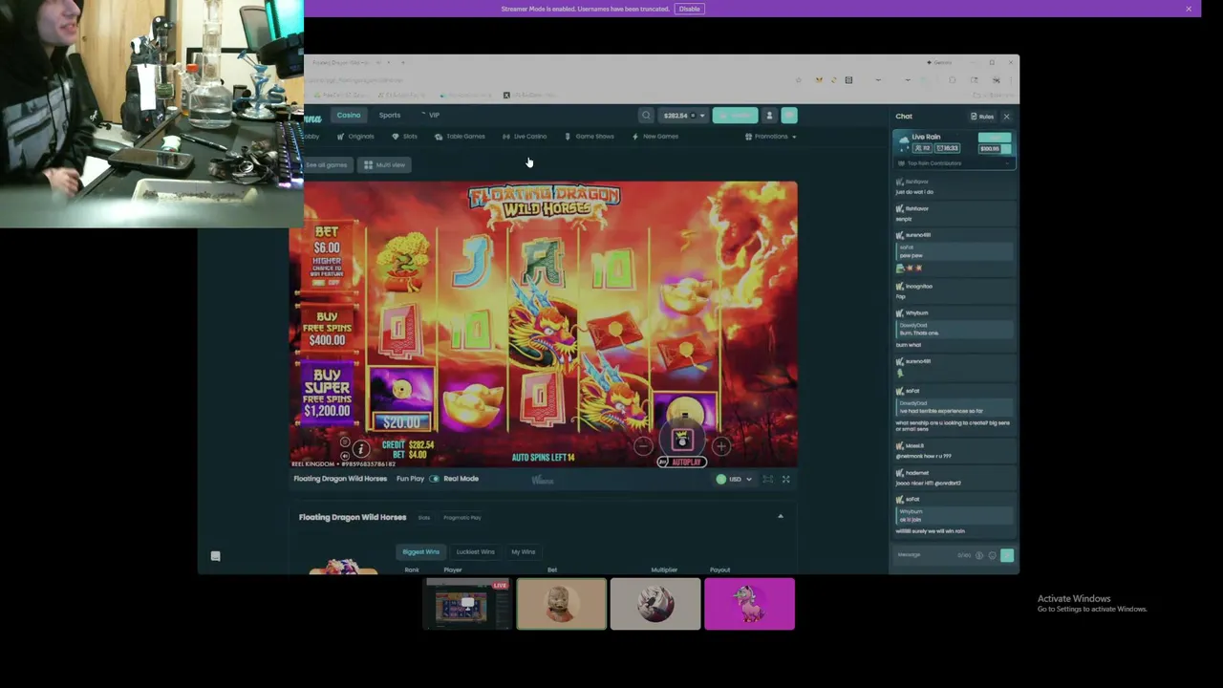Toggle Fun Play / Real Mode switch
This screenshot has width=1223, height=688.
434,479
